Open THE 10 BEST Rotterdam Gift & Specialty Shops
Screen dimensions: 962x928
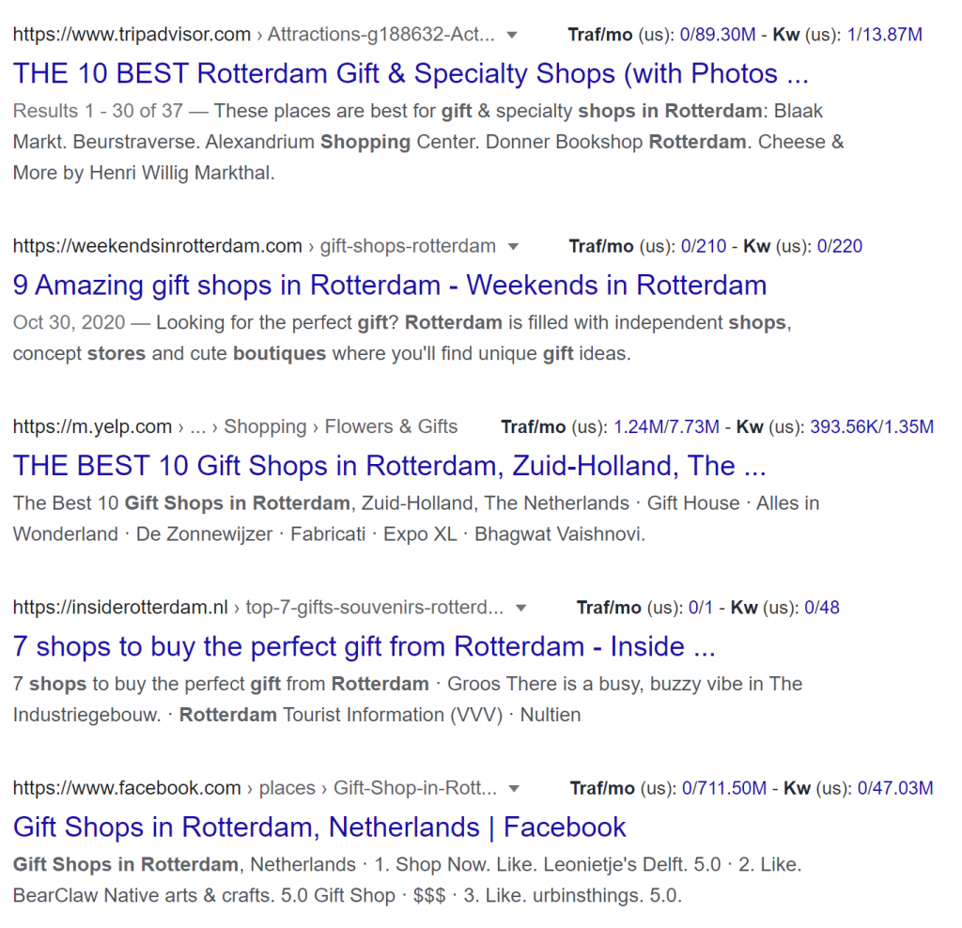411,73
